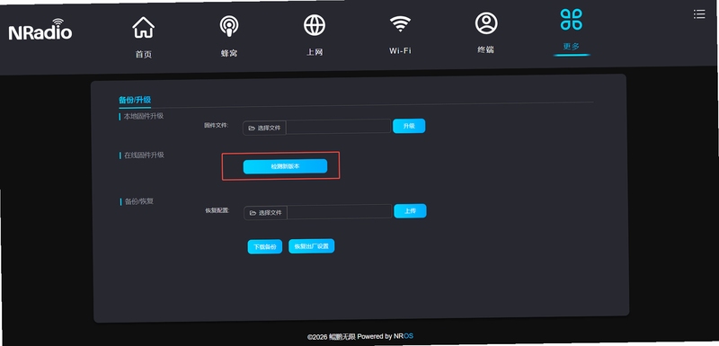Image resolution: width=719 pixels, height=346 pixels.
Task: Go to 更多 label in navigation
Action: pyautogui.click(x=572, y=47)
